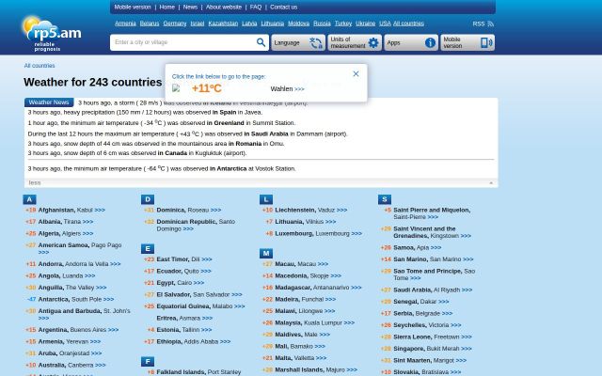Open Units of measurement settings
This screenshot has width=602, height=376.
point(355,42)
